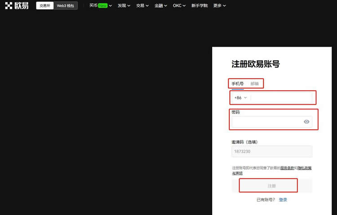The width and height of the screenshot is (337, 215).
Task: Open the 更多 menu
Action: tap(219, 6)
